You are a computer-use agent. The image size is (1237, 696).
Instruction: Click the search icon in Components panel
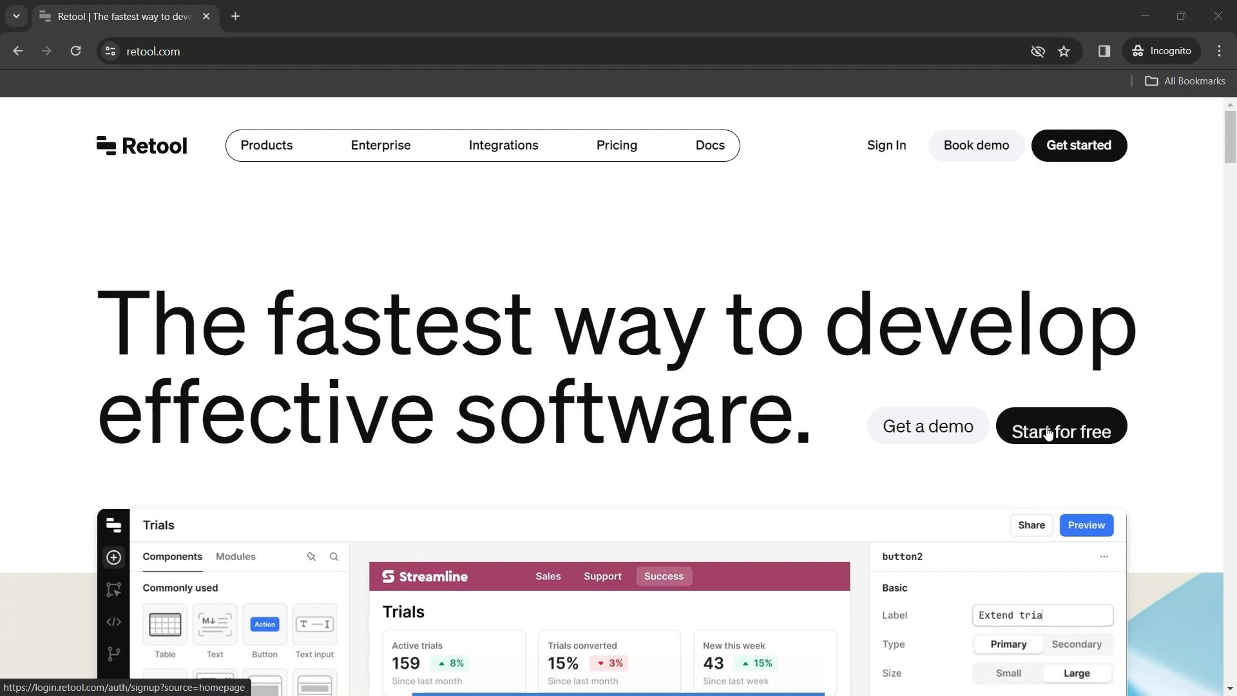pos(334,557)
